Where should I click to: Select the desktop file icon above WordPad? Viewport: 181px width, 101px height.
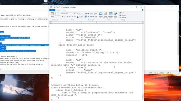pyautogui.click(x=46, y=2)
